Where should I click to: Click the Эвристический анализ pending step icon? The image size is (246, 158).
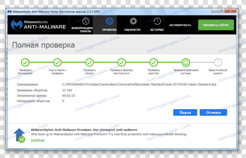pyautogui.click(x=218, y=62)
